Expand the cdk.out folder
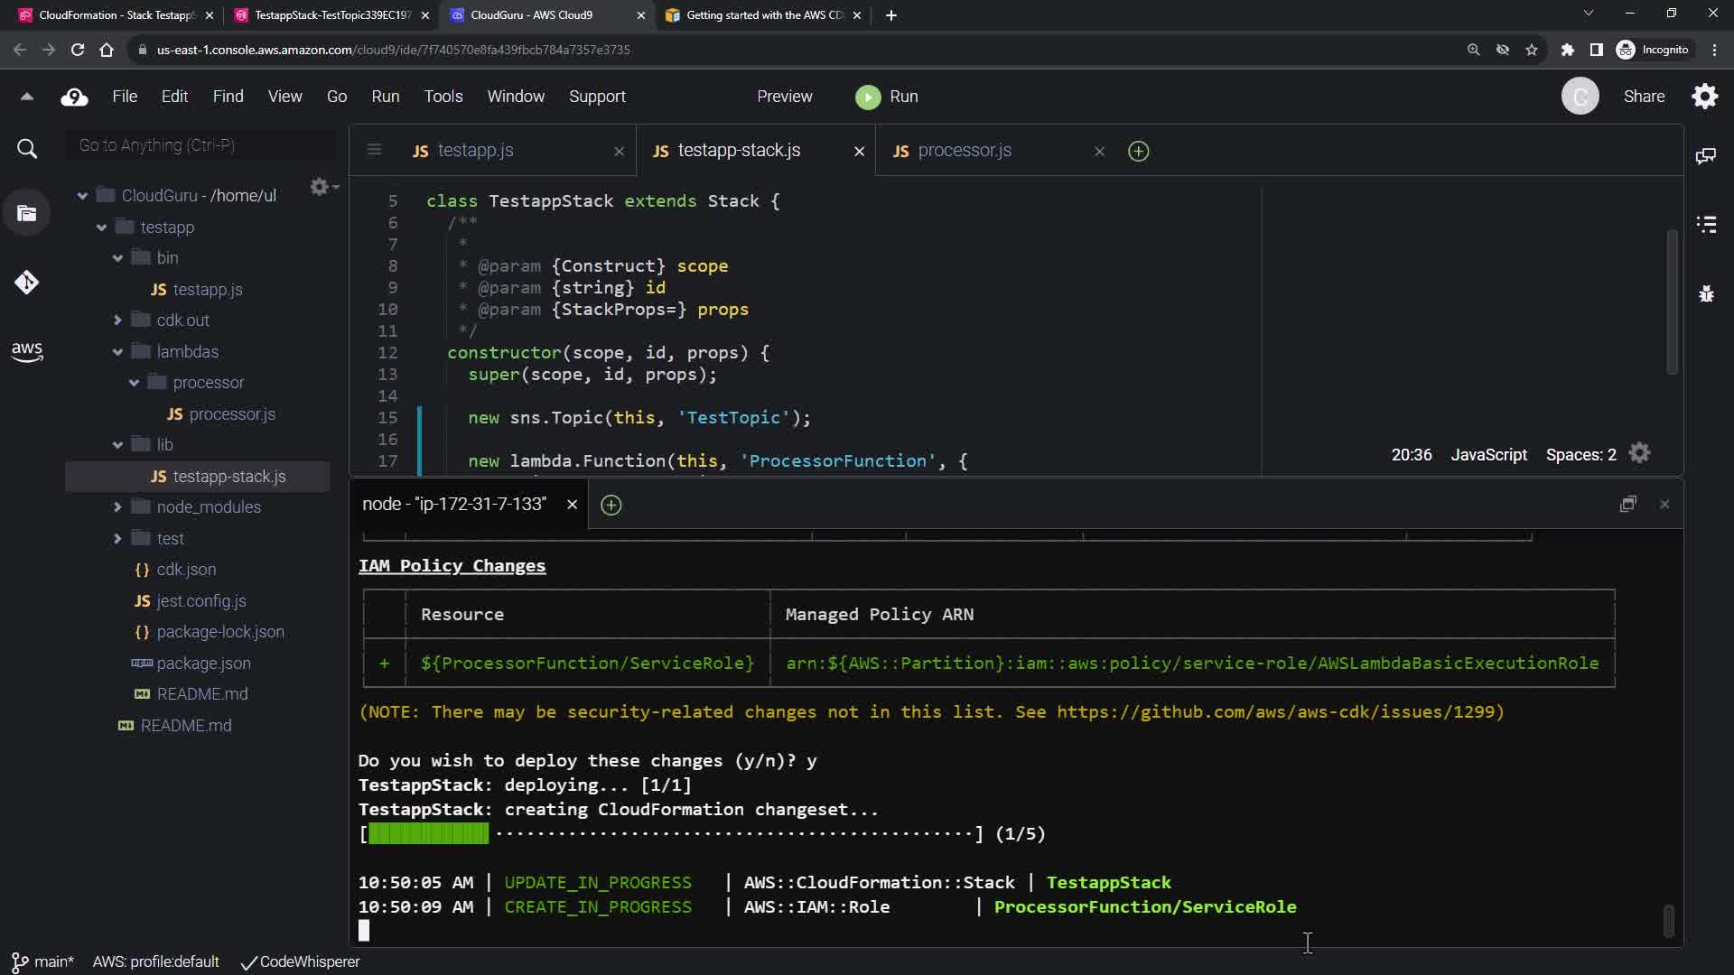Image resolution: width=1734 pixels, height=975 pixels. tap(117, 320)
